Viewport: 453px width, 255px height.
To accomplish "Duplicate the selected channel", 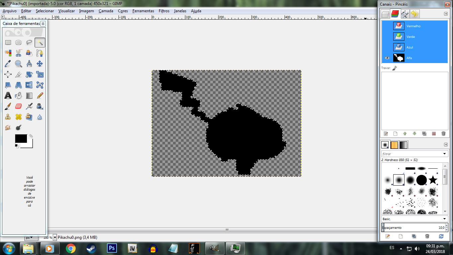I will coord(424,134).
